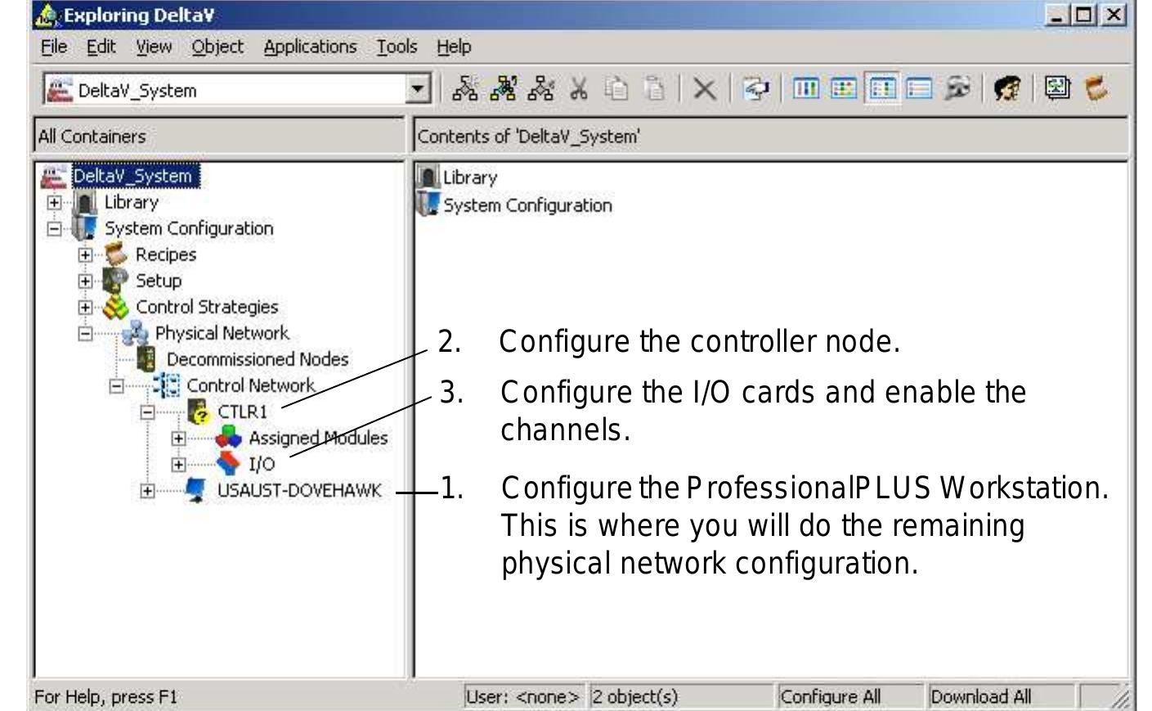Open the File menu
This screenshot has height=711, width=1152.
click(54, 47)
